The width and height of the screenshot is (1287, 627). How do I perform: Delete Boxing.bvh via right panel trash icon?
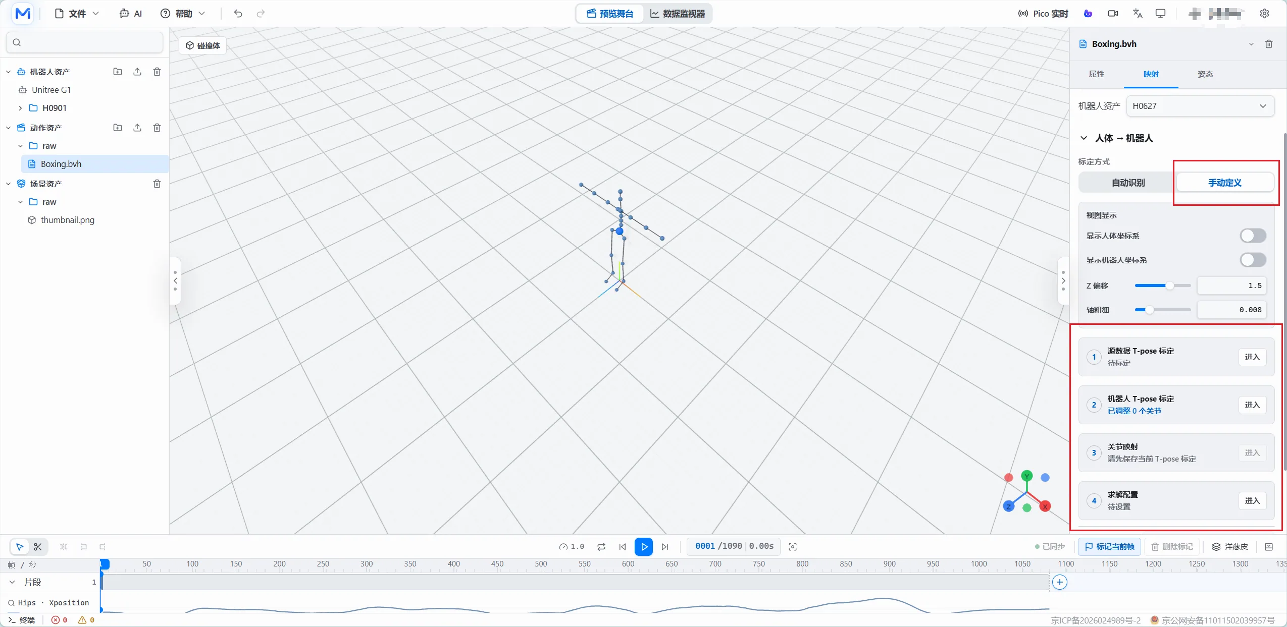1269,44
